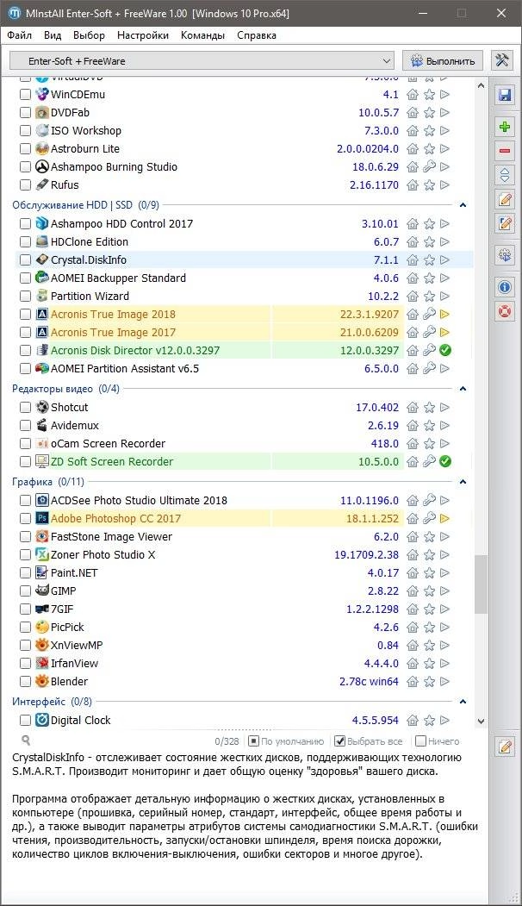Click the home icon in the WinCDEmu row
The image size is (522, 906).
(x=413, y=94)
